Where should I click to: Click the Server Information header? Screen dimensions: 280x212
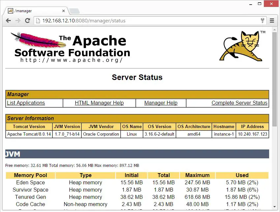(x=137, y=118)
